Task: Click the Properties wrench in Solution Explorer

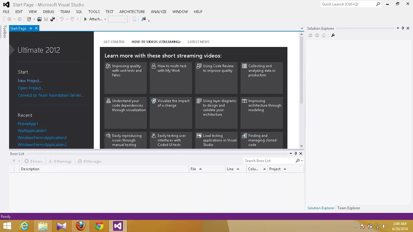Action: click(x=333, y=35)
